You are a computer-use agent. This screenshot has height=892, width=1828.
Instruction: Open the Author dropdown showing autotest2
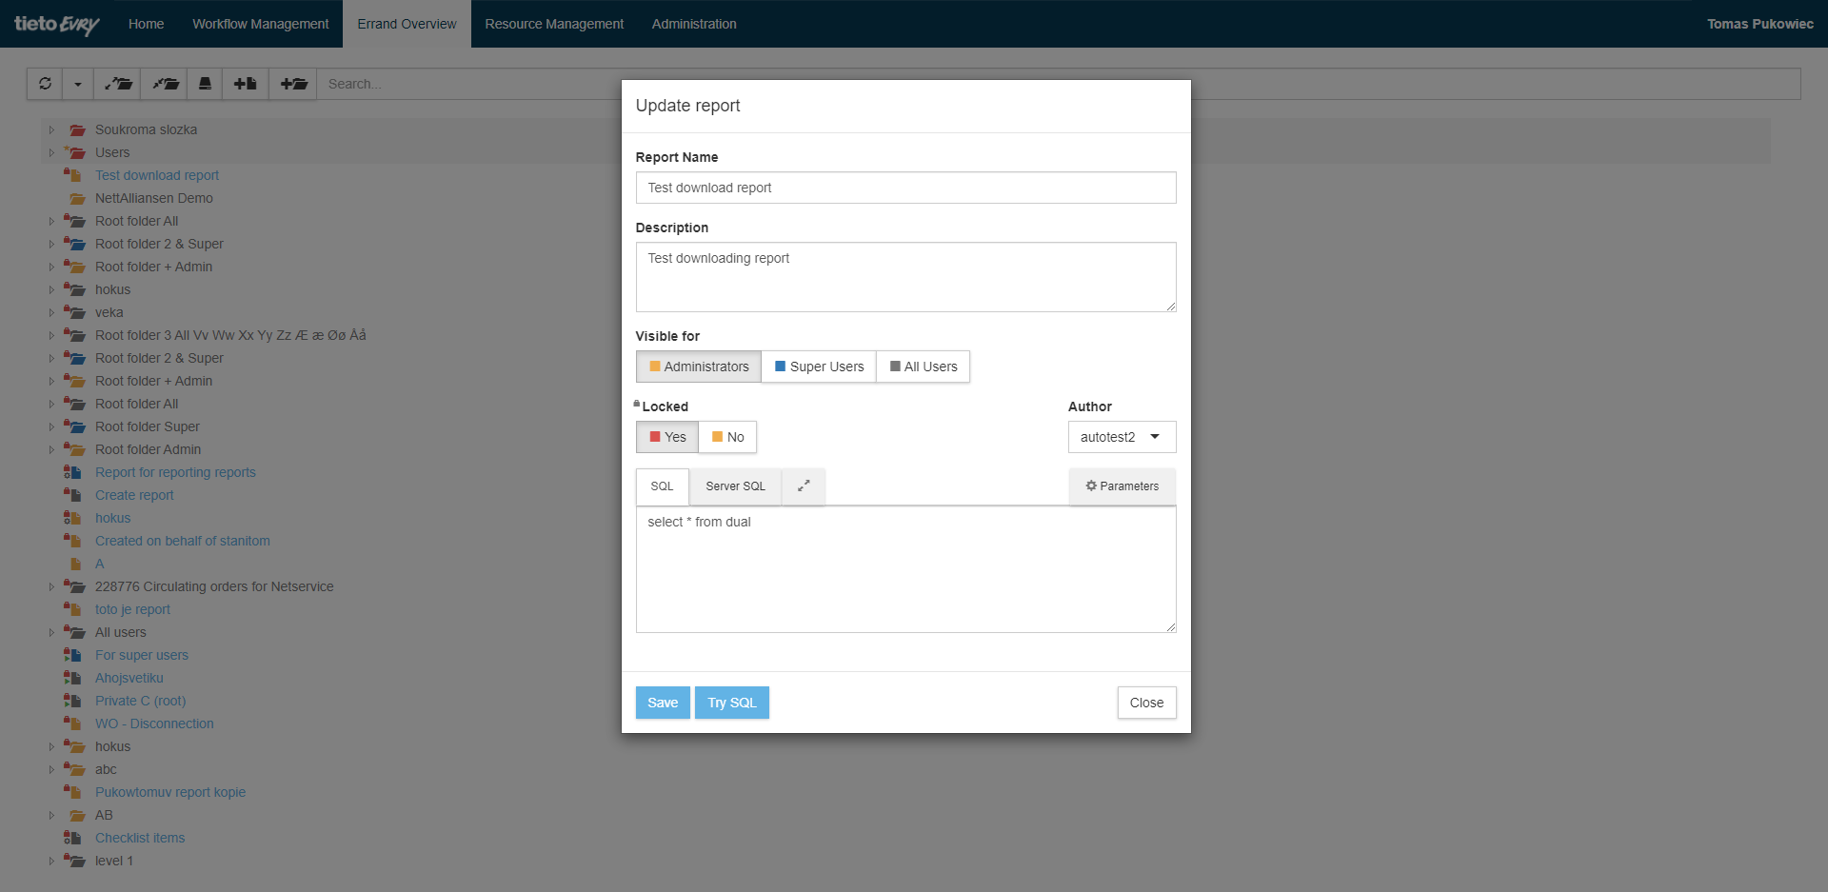coord(1122,437)
